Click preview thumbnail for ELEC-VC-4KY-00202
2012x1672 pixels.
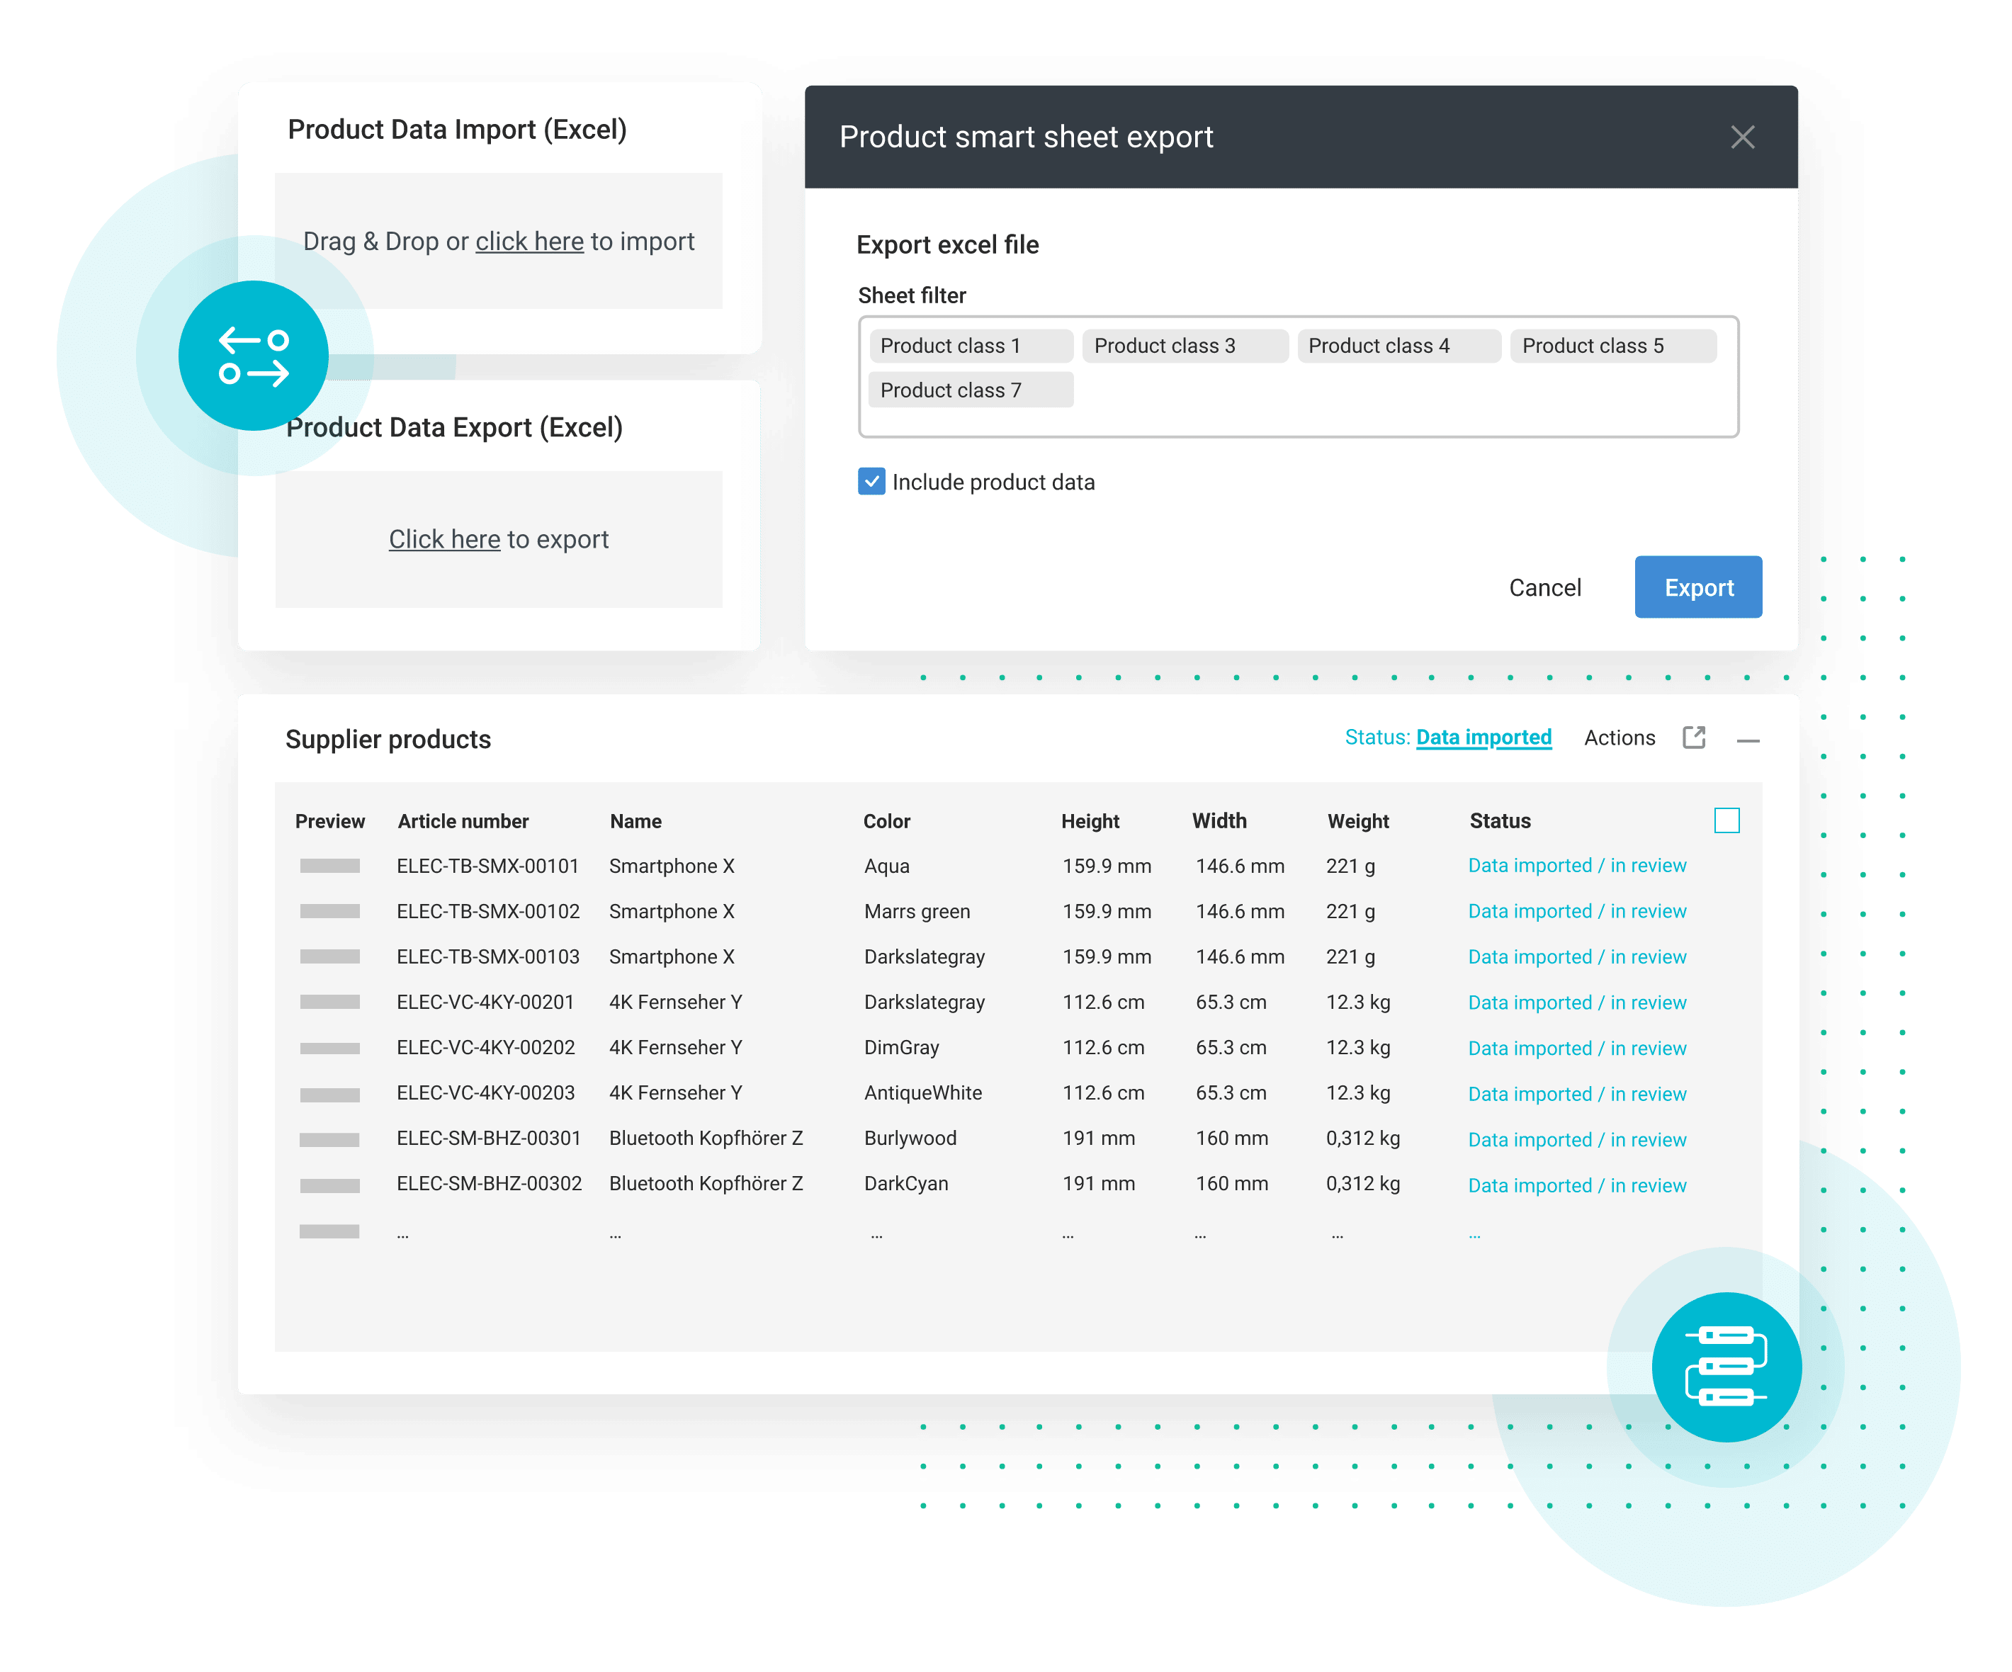pyautogui.click(x=329, y=1047)
